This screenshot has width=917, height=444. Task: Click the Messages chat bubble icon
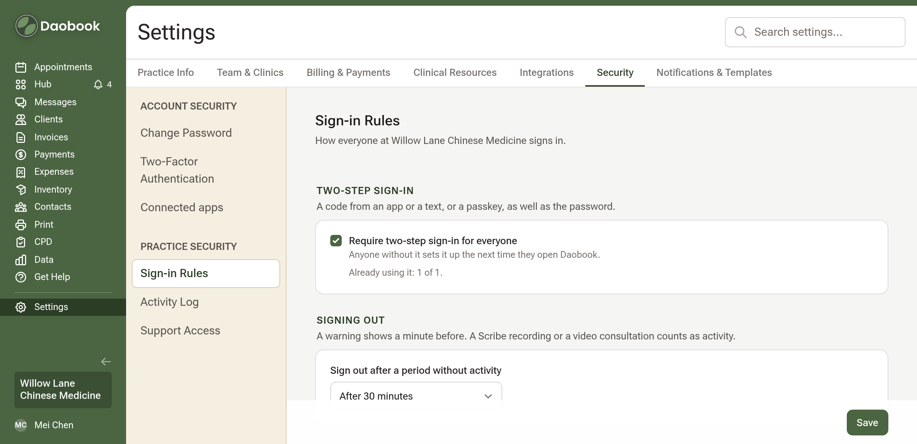point(21,102)
